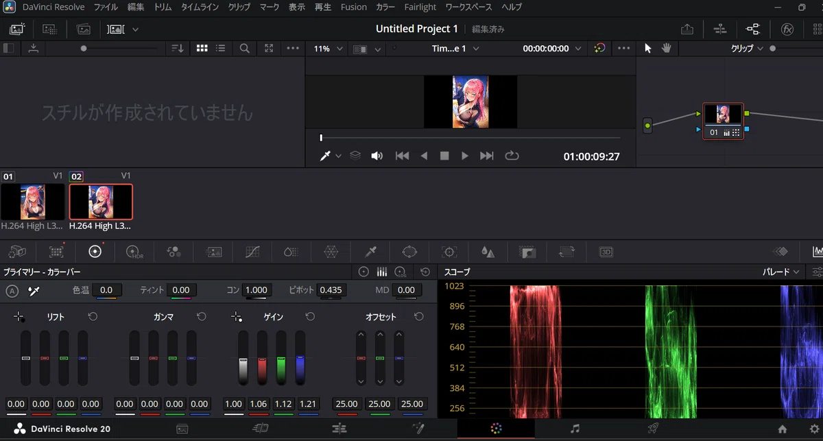The height and width of the screenshot is (441, 823).
Task: Toggle the auto balance A button
Action: [12, 291]
